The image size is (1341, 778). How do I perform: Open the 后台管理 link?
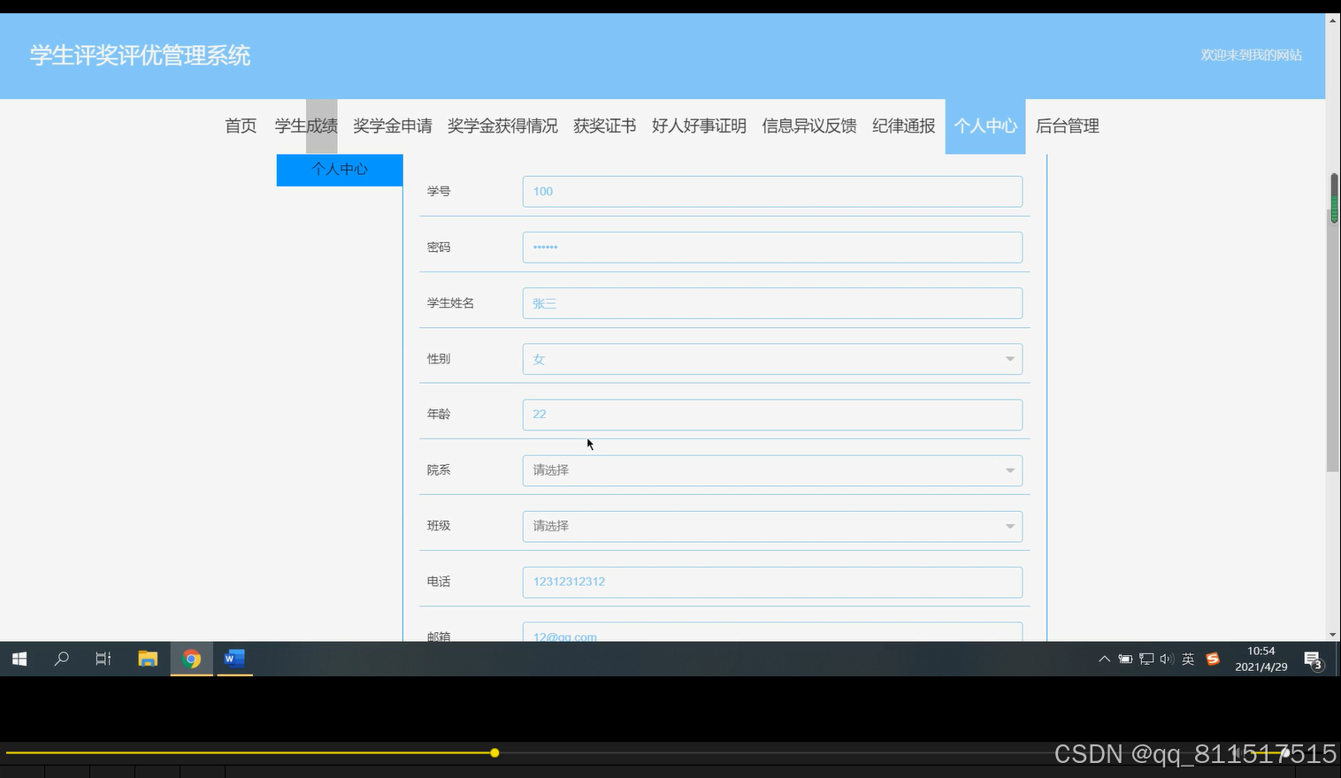point(1068,126)
